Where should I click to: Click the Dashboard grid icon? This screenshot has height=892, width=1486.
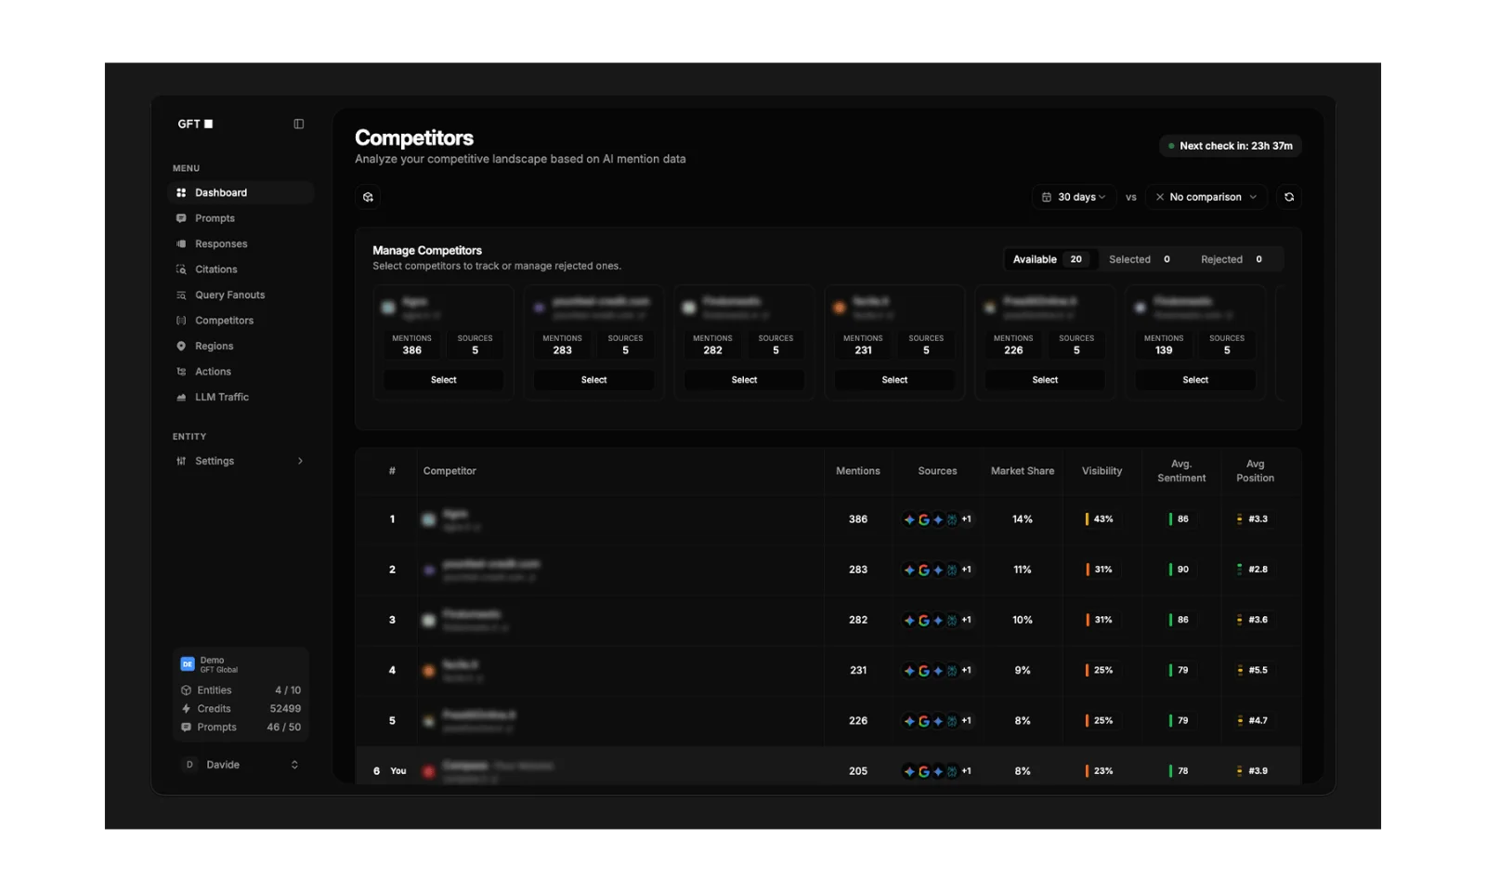(x=181, y=192)
